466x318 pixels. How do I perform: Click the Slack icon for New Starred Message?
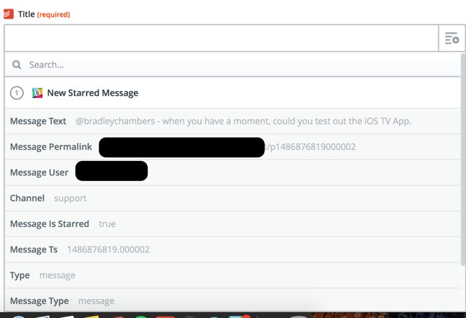pos(37,92)
